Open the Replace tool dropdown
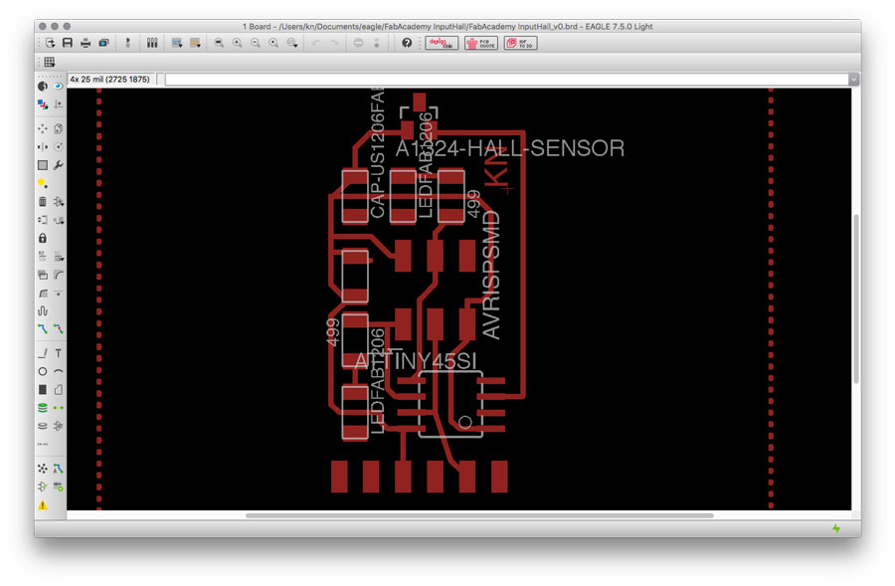This screenshot has width=895, height=586. click(x=59, y=220)
